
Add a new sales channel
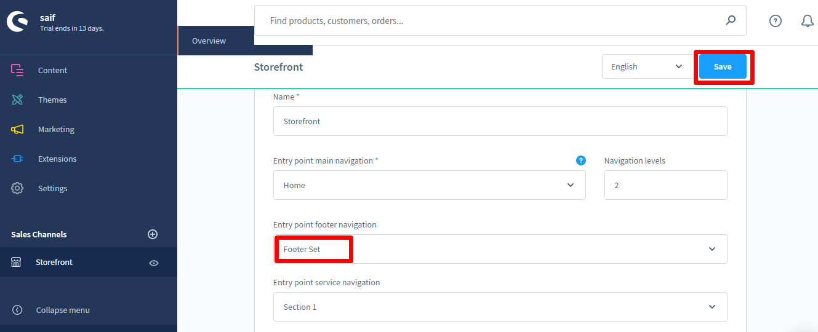pyautogui.click(x=153, y=234)
